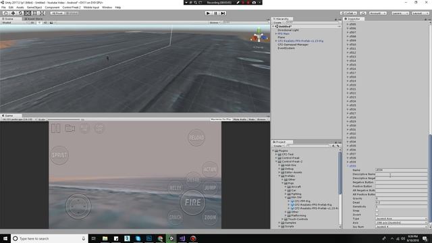The image size is (432, 243).
Task: Select the Rect transform tool
Action: click(34, 13)
